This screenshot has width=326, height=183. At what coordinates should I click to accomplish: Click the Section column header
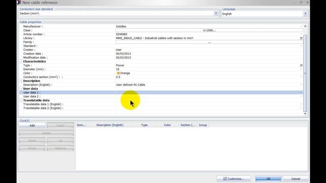188,125
